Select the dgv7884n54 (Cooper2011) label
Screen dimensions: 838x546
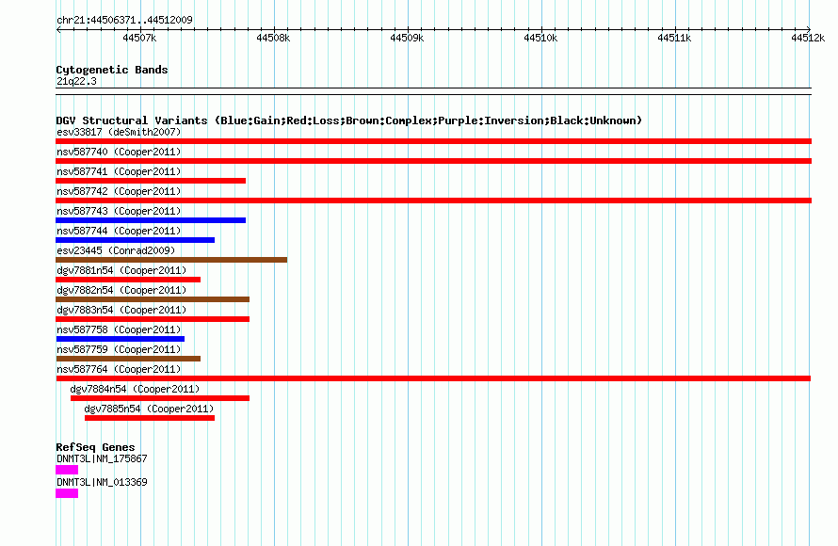click(x=136, y=389)
